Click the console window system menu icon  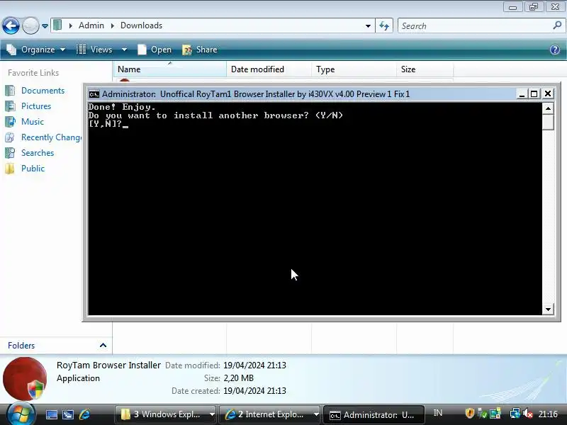[94, 94]
